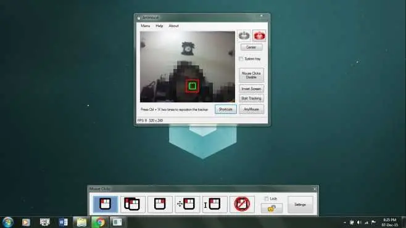Click the yellow padlock lock button
The image size is (406, 228).
click(271, 208)
